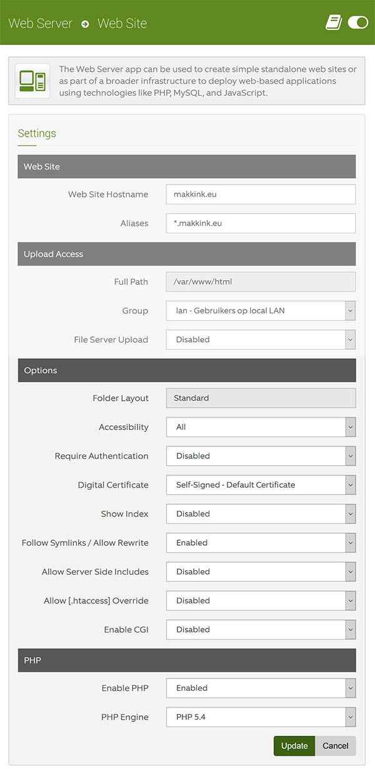Open the PHP Engine dropdown
The image size is (375, 769).
[x=261, y=717]
